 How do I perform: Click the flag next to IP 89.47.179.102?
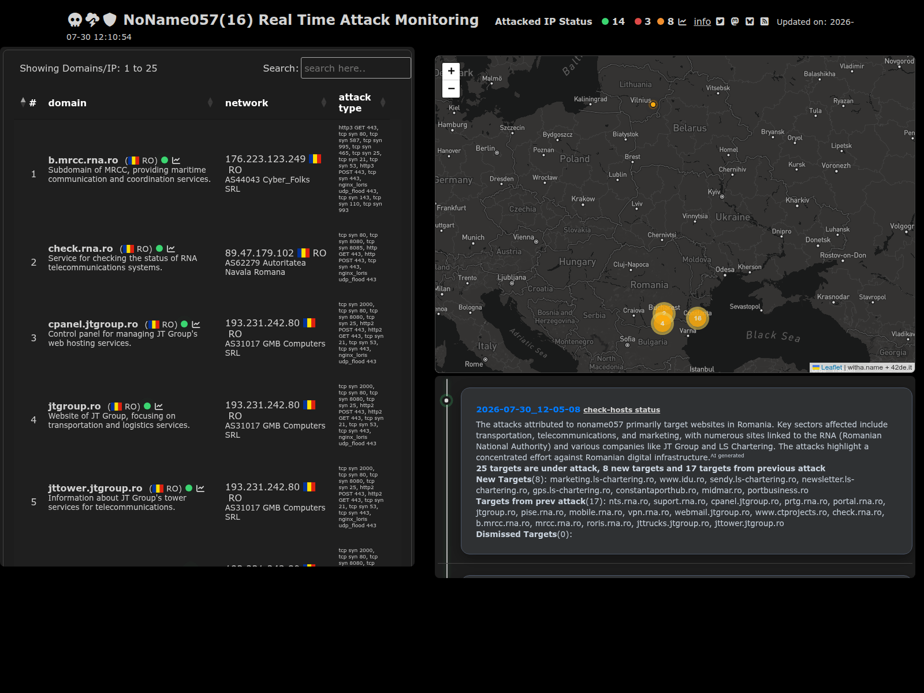pos(304,253)
